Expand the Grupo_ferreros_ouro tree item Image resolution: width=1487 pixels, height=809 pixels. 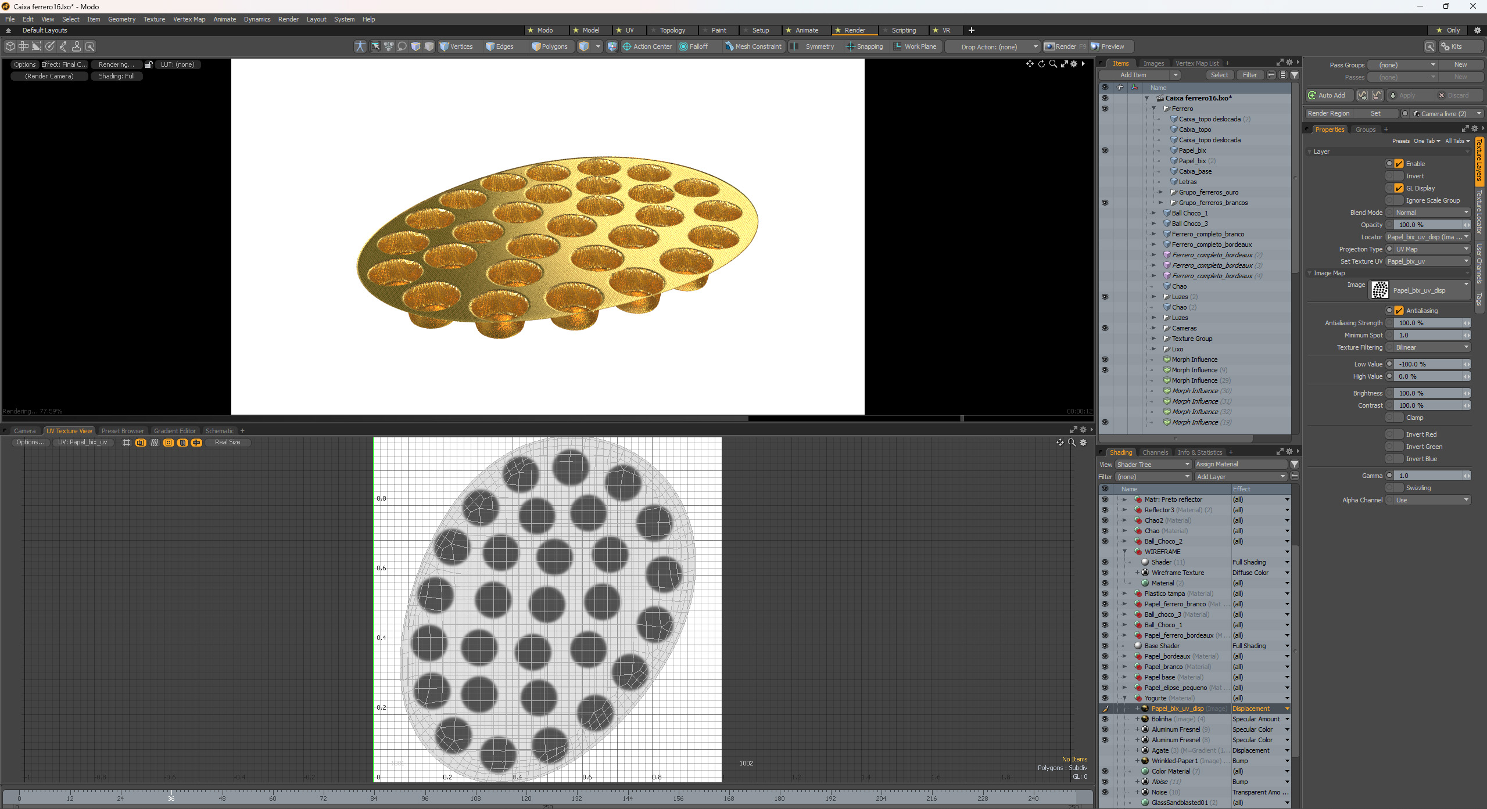1160,192
